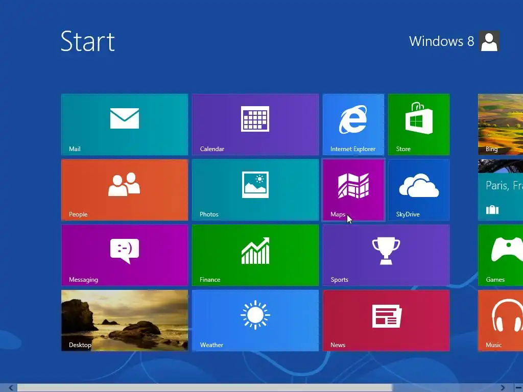Click the Windows 8 user name
The height and width of the screenshot is (392, 523).
click(x=441, y=41)
